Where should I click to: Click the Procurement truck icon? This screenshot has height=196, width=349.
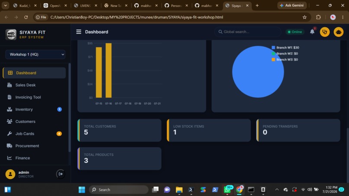click(10, 146)
